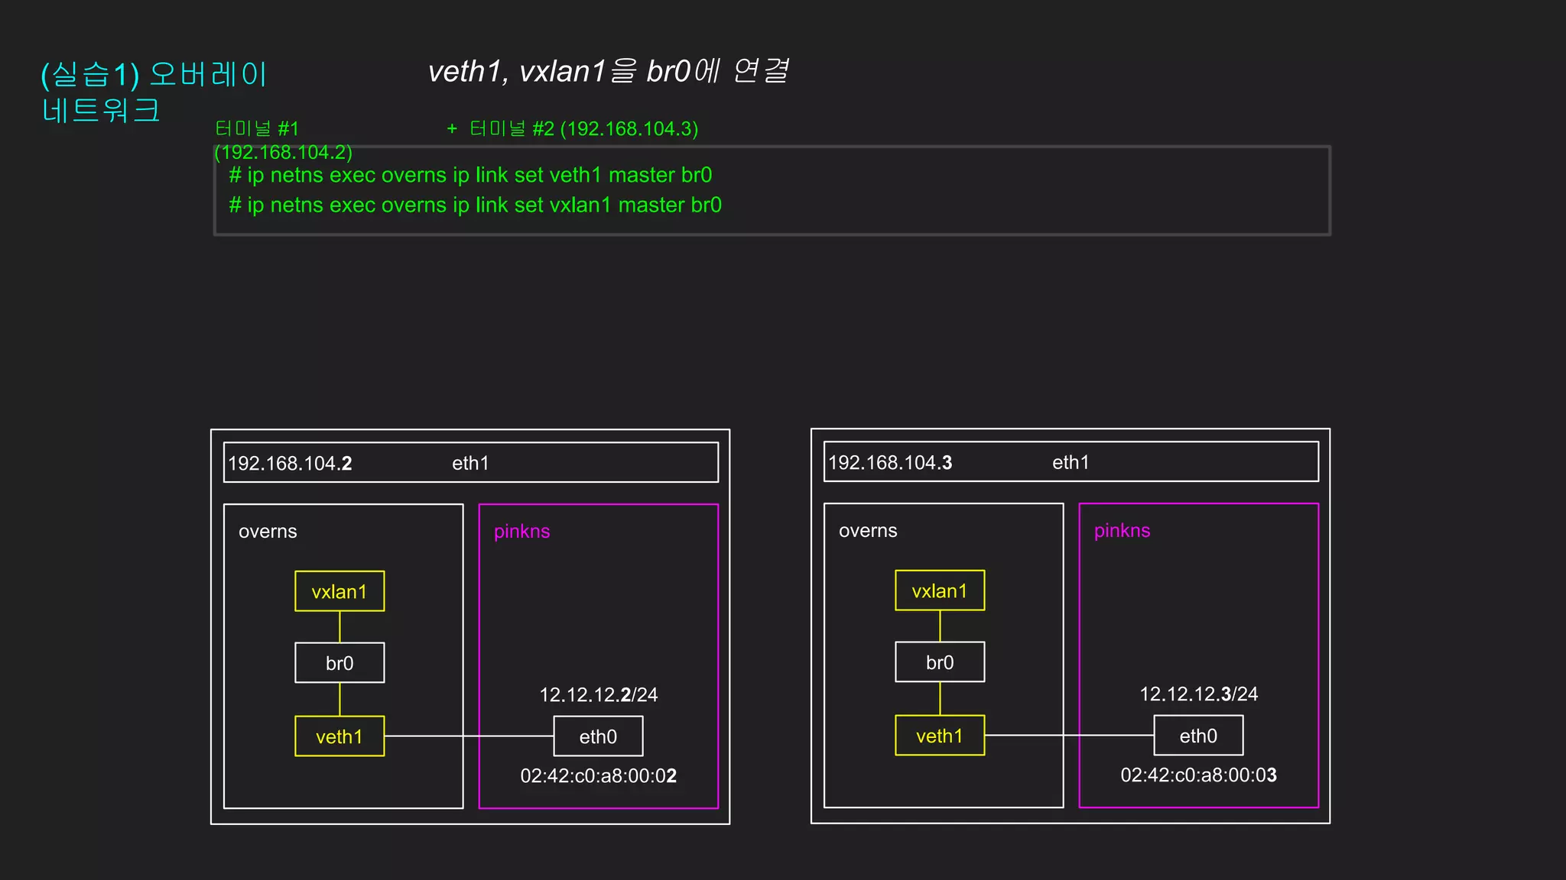Select the br0 box in right host
Image resolution: width=1566 pixels, height=880 pixels.
coord(940,662)
